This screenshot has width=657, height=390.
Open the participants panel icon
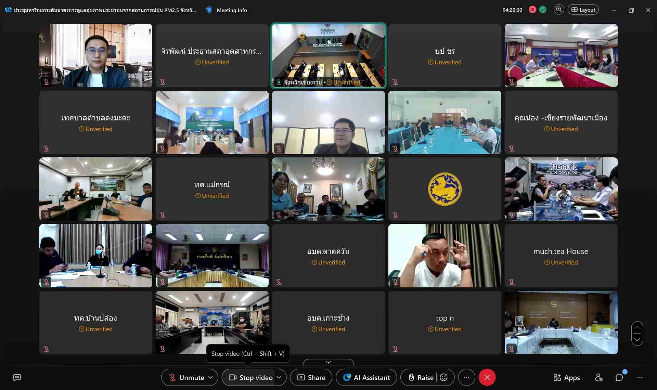point(598,377)
